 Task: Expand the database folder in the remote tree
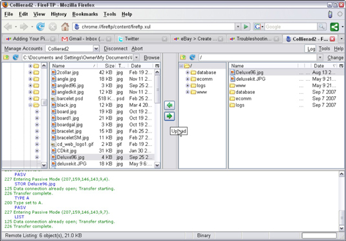coord(188,72)
